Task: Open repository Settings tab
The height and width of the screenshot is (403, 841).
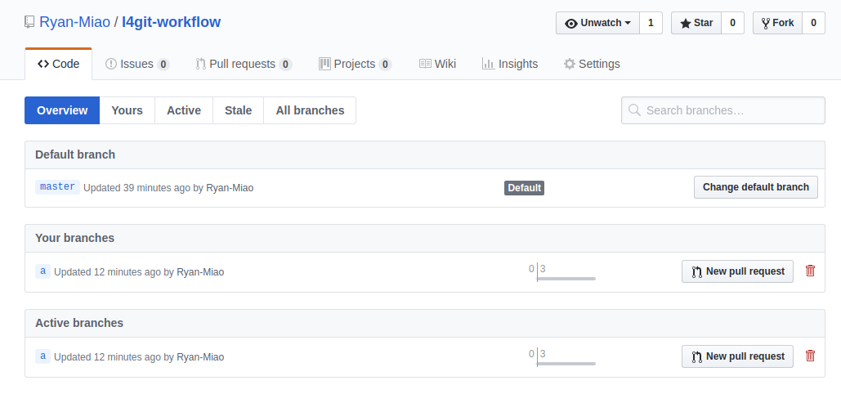Action: [592, 64]
